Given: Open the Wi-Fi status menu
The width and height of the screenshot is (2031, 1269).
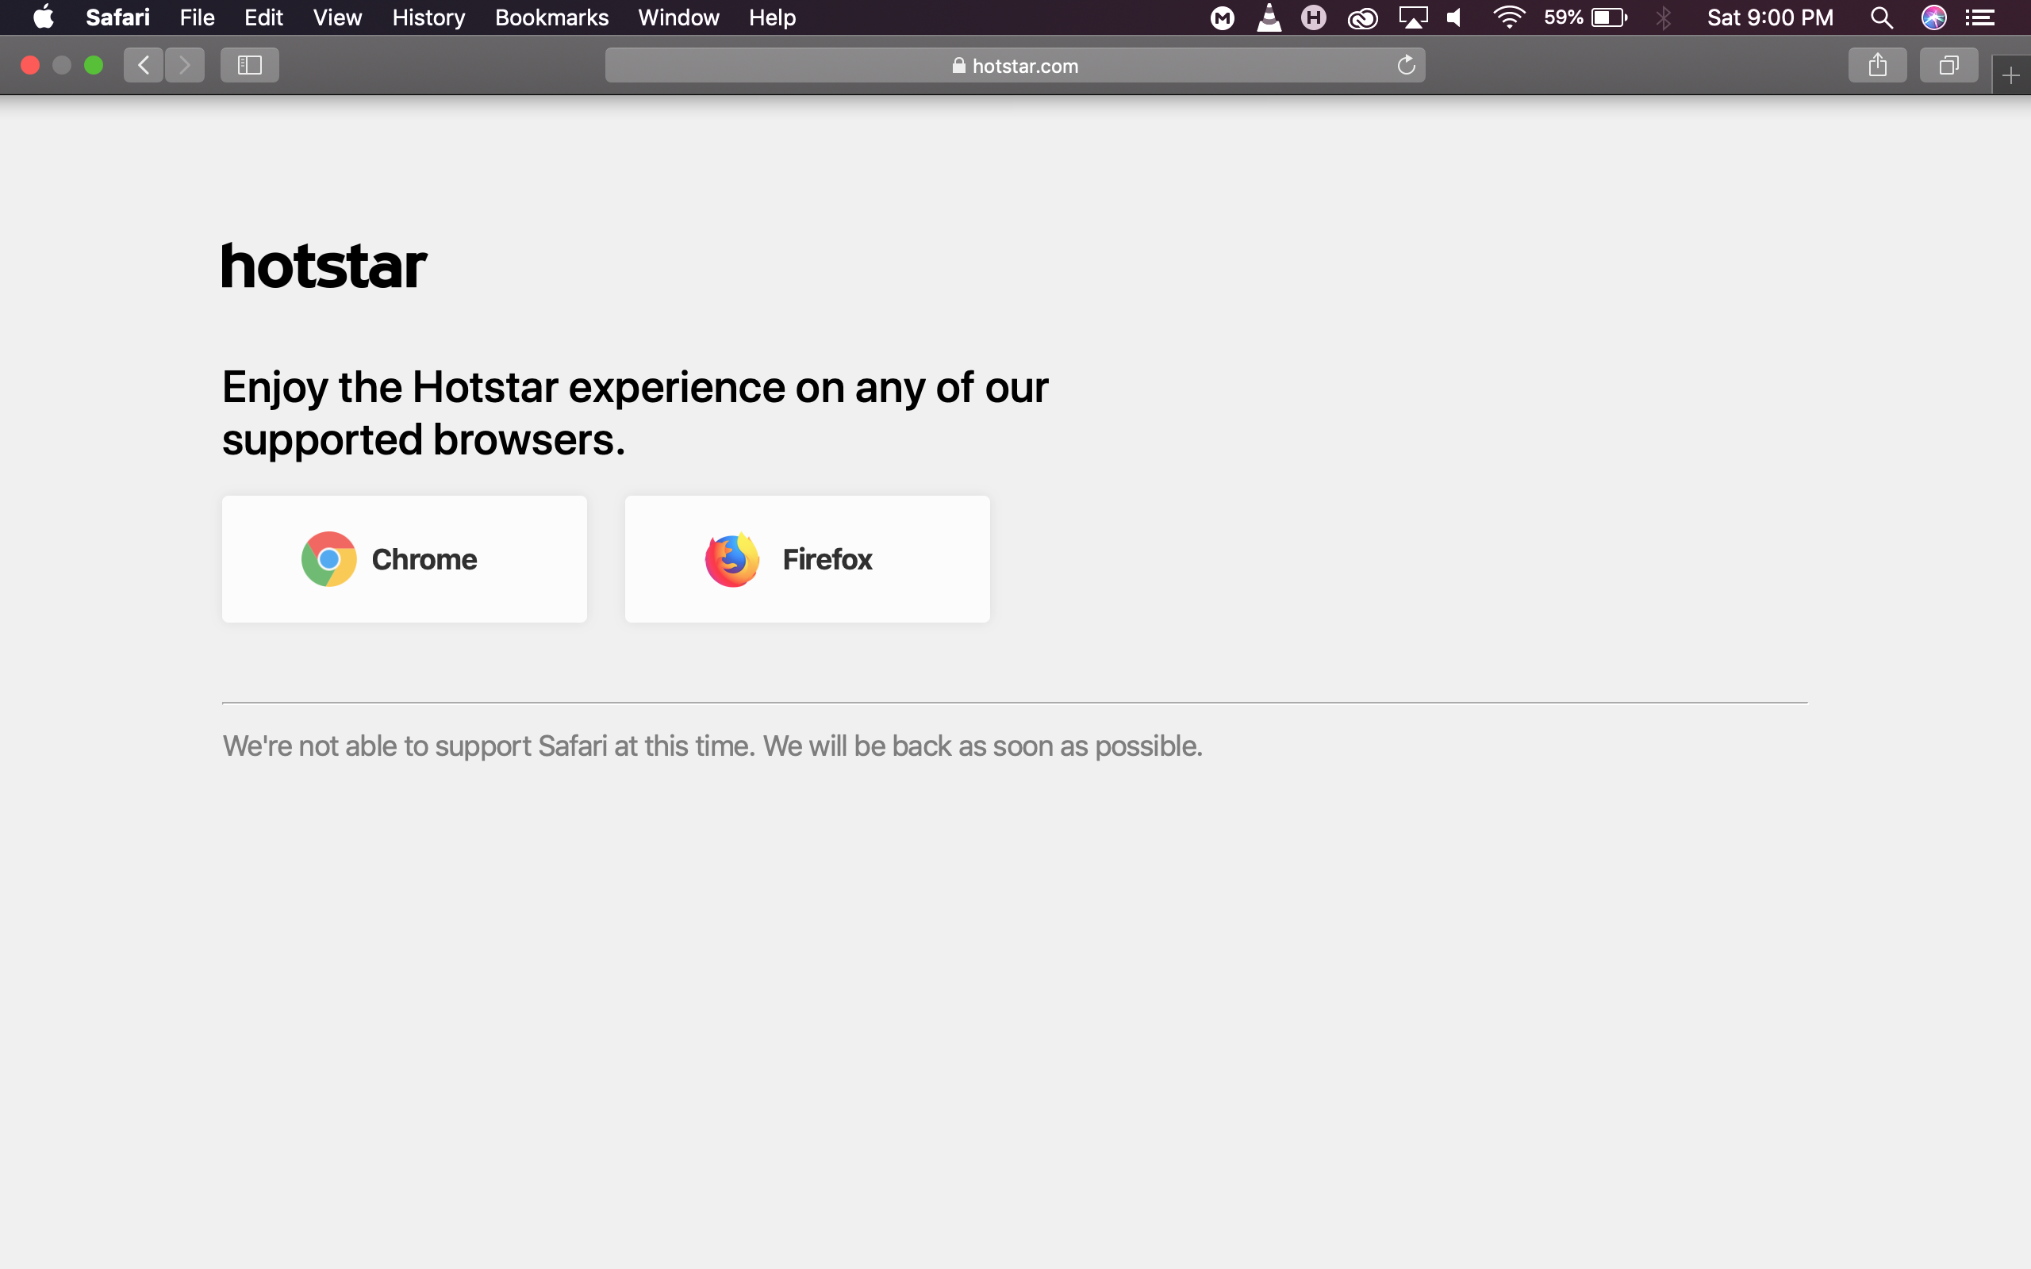Looking at the screenshot, I should point(1509,17).
